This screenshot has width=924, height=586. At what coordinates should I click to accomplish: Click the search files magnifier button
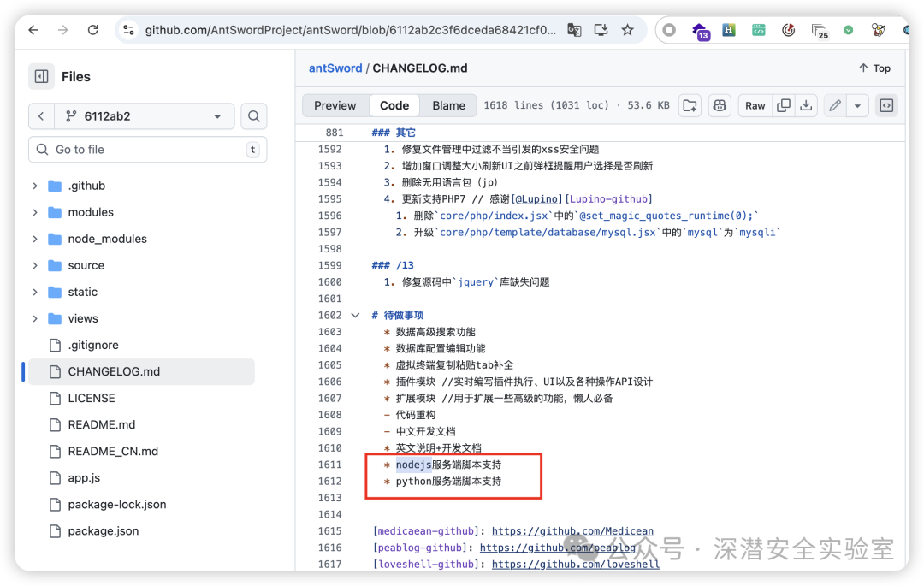tap(253, 116)
